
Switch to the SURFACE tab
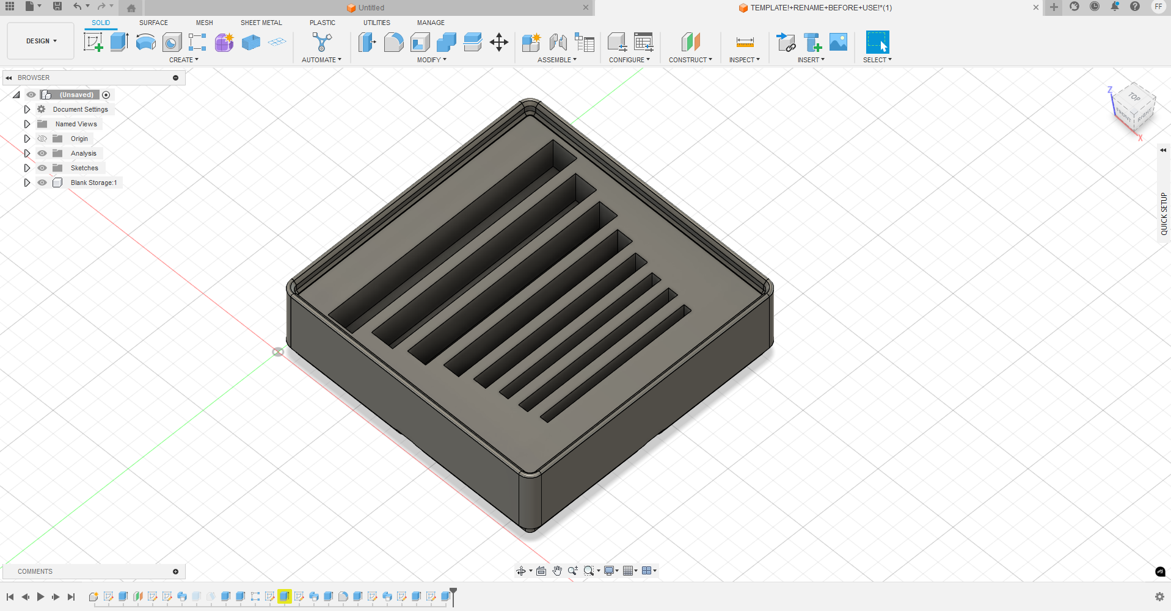tap(153, 23)
